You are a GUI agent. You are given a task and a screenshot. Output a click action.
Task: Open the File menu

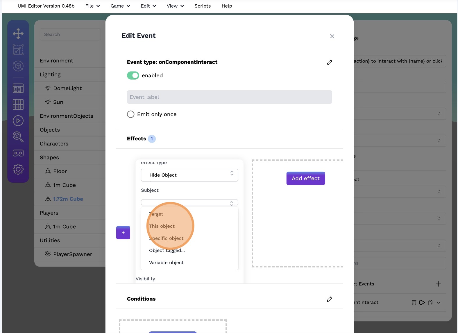[x=92, y=6]
